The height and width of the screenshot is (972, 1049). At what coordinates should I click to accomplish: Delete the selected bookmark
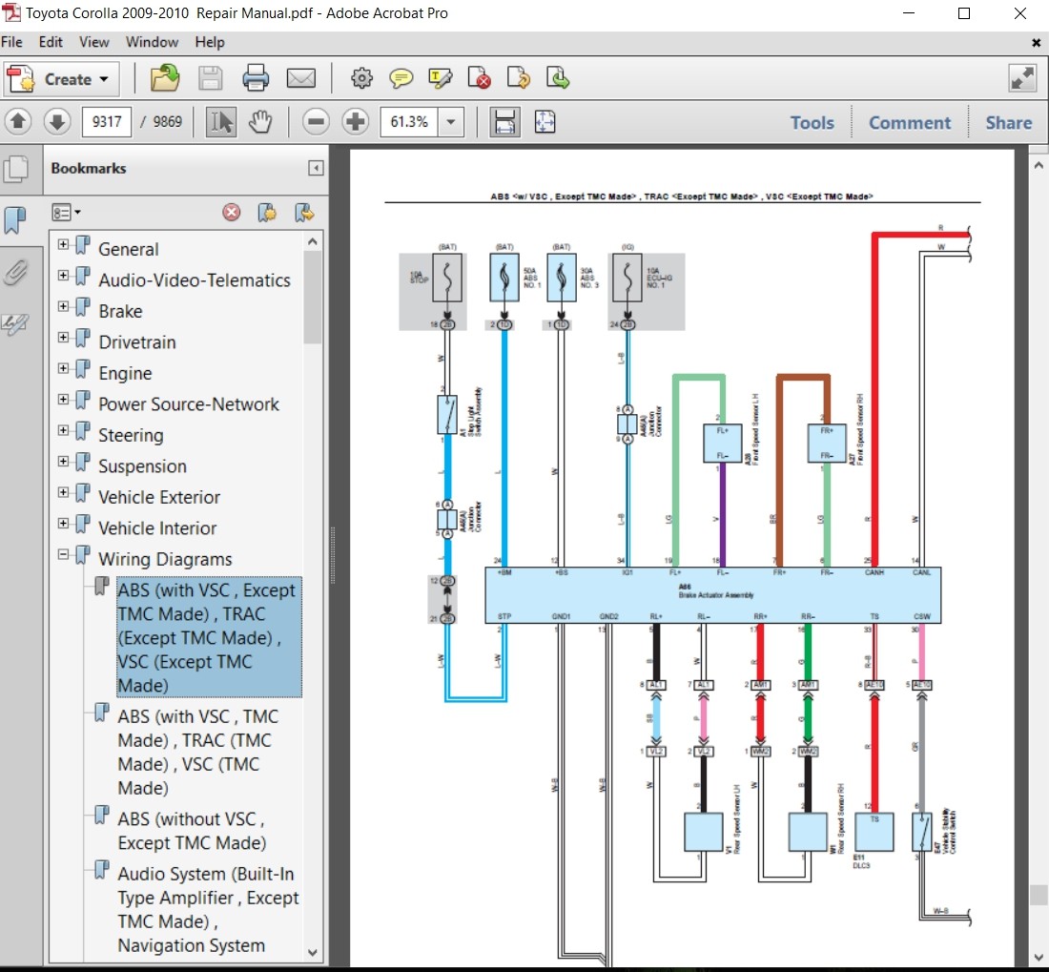tap(232, 213)
